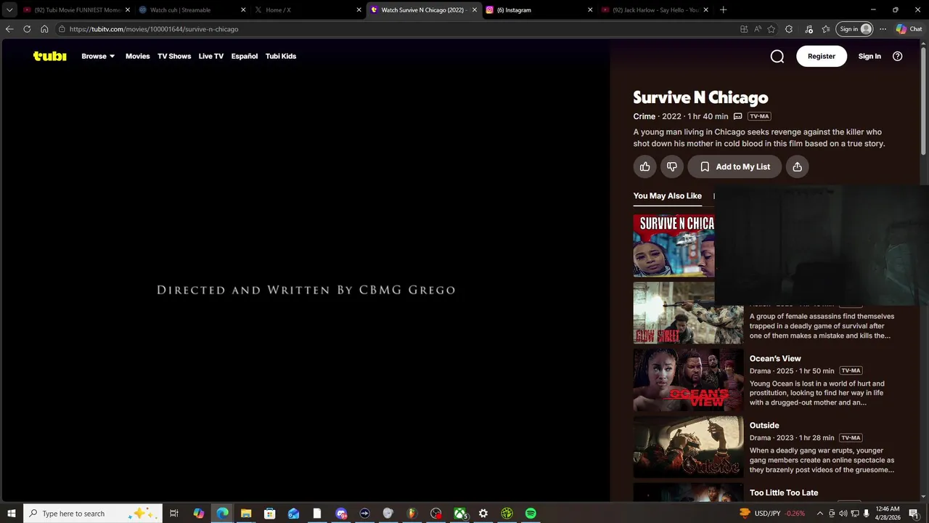Viewport: 929px width, 523px height.
Task: Open the Too Little Too Late title
Action: click(784, 492)
